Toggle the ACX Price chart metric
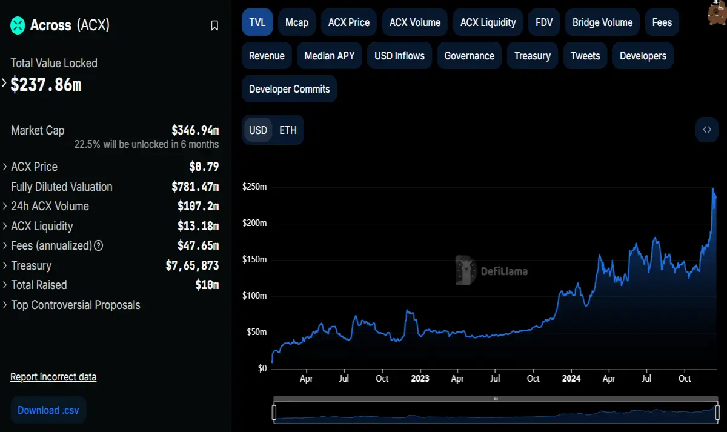The width and height of the screenshot is (727, 432). tap(349, 22)
